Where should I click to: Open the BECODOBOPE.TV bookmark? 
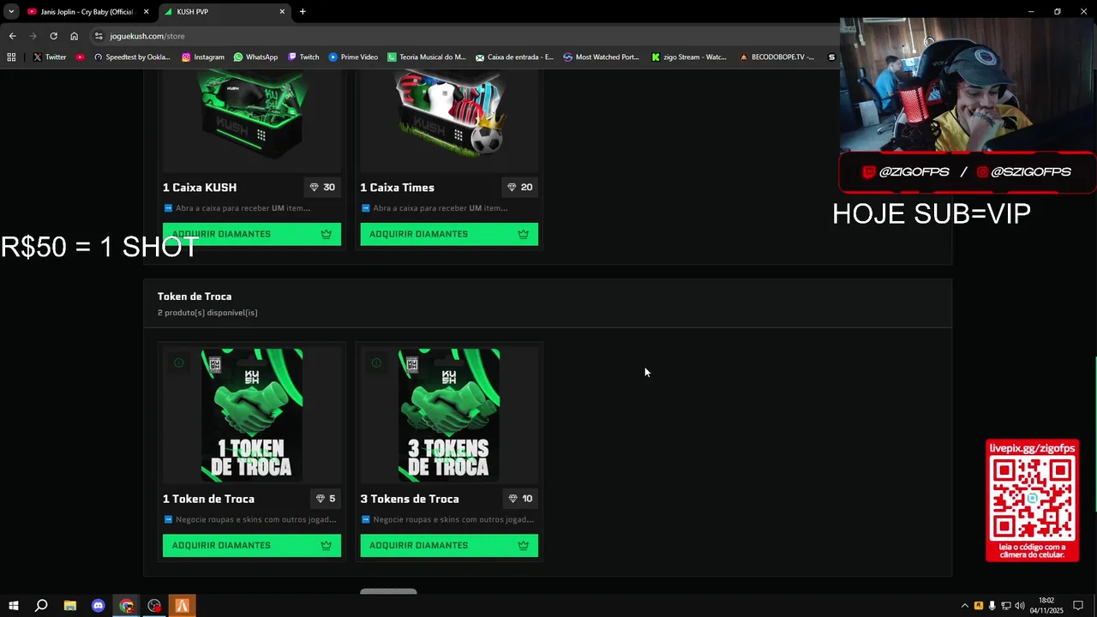(x=777, y=57)
